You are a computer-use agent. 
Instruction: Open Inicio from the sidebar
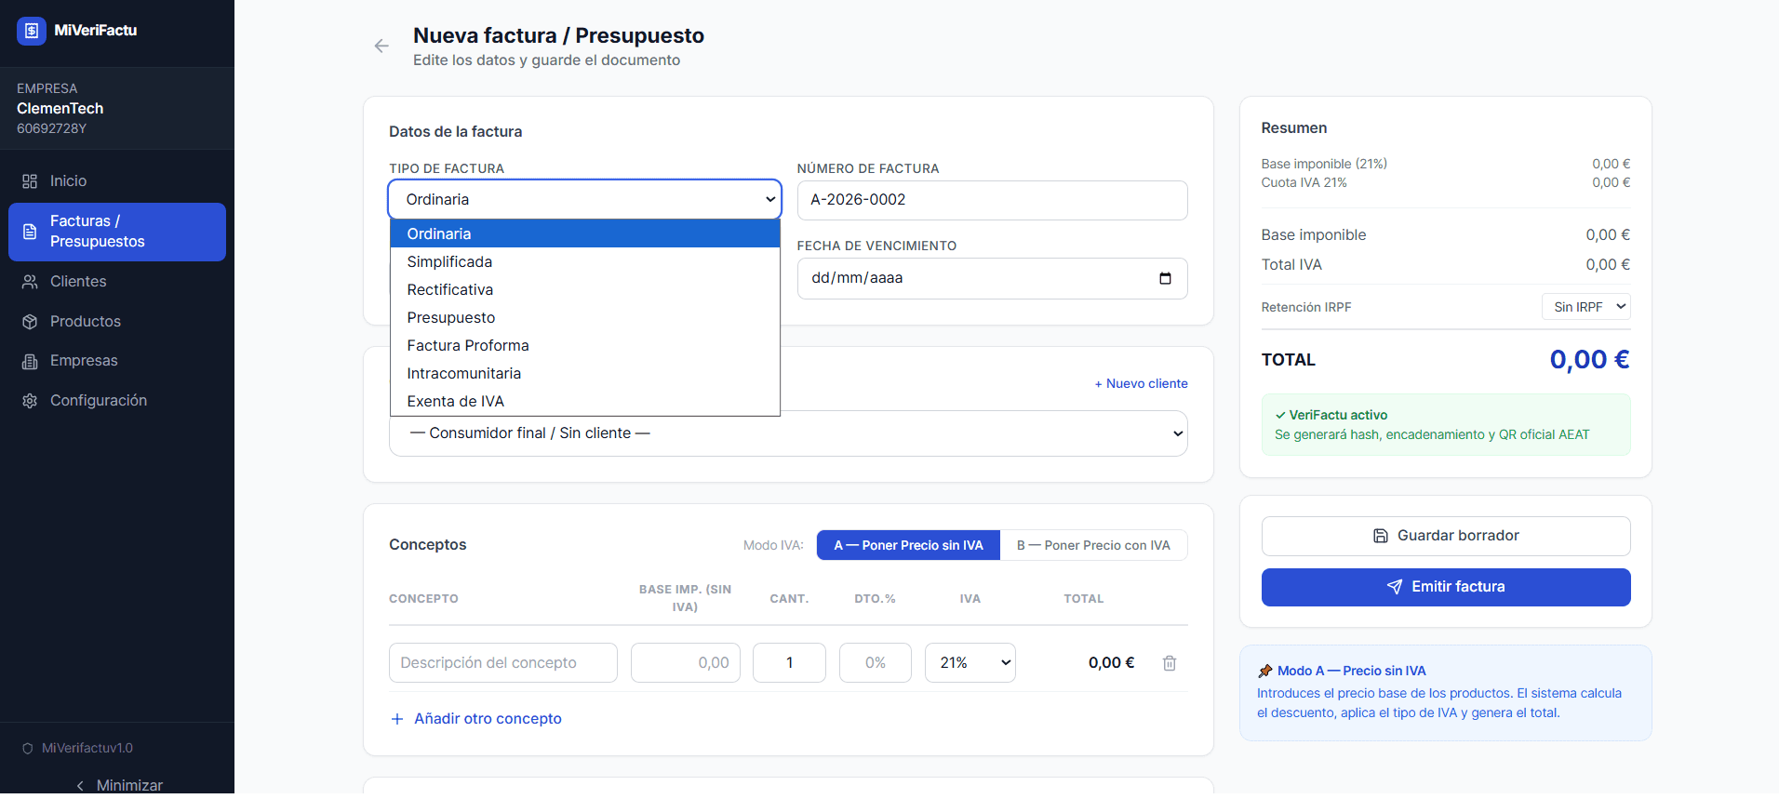tap(117, 181)
